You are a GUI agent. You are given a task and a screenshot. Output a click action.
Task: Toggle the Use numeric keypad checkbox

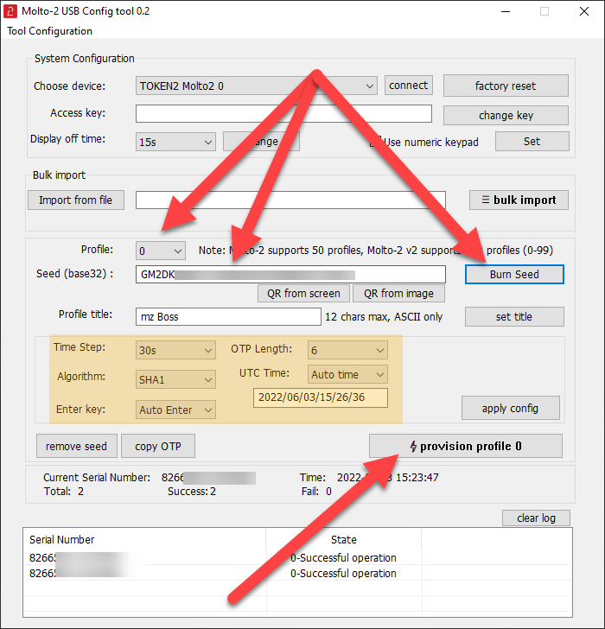click(375, 142)
